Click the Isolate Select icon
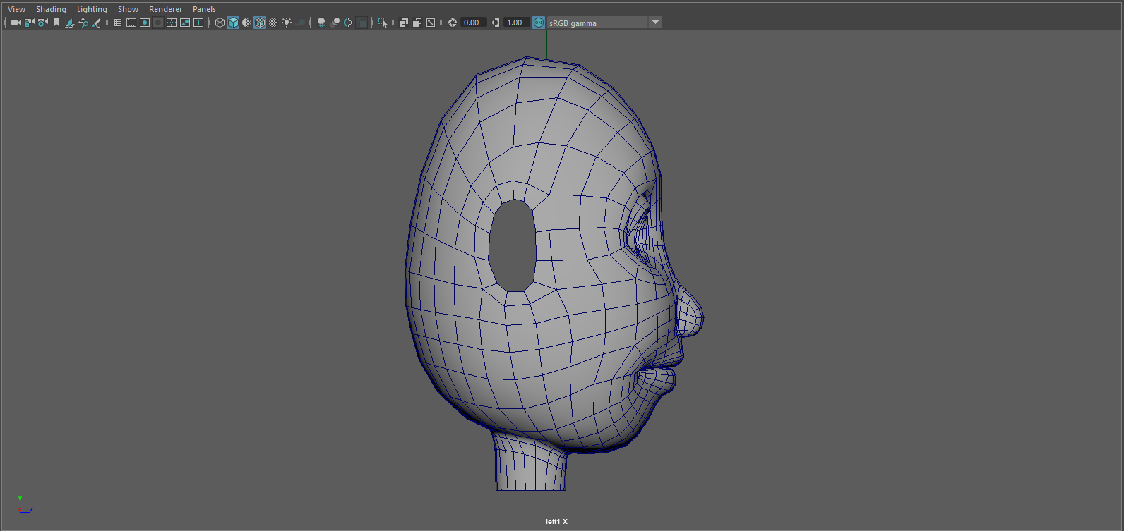Image resolution: width=1124 pixels, height=531 pixels. pos(383,23)
